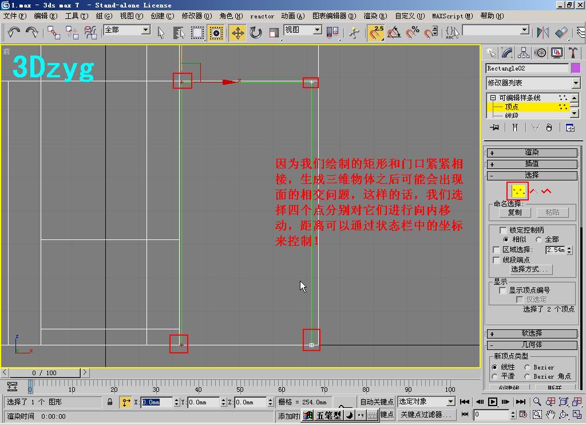Check the 显示顶点编号 checkbox
Image resolution: width=586 pixels, height=425 pixels.
pyautogui.click(x=504, y=290)
